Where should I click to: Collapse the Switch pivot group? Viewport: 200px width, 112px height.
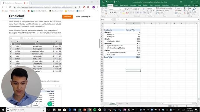(x=104, y=50)
